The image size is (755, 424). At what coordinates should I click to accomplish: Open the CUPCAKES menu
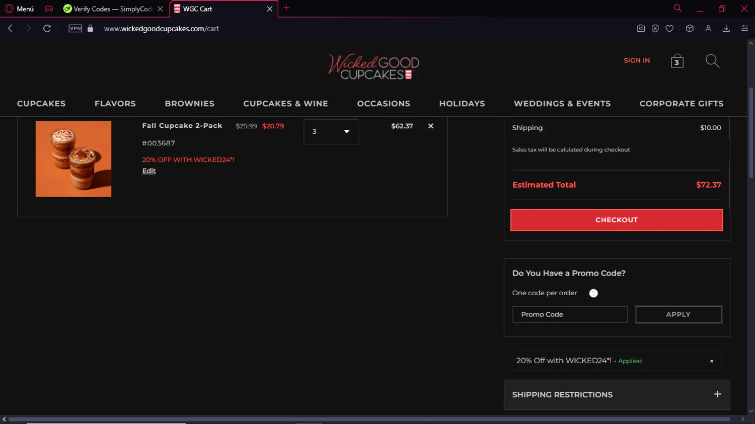tap(41, 104)
